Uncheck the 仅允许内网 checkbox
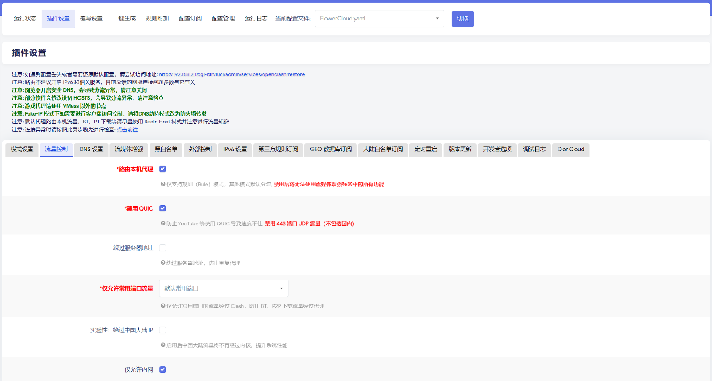The image size is (712, 381). tap(162, 369)
